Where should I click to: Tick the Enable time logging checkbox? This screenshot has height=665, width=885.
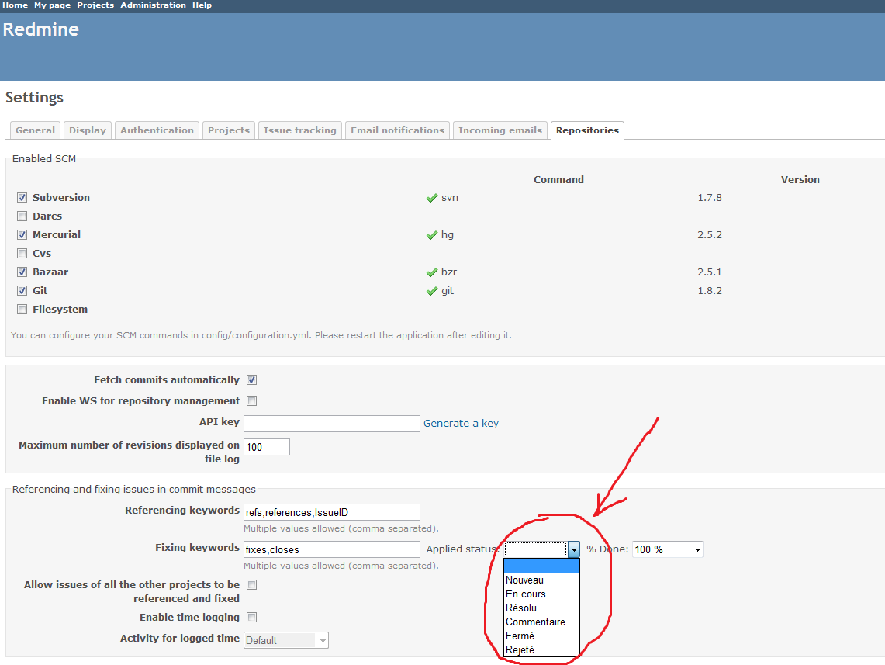252,618
